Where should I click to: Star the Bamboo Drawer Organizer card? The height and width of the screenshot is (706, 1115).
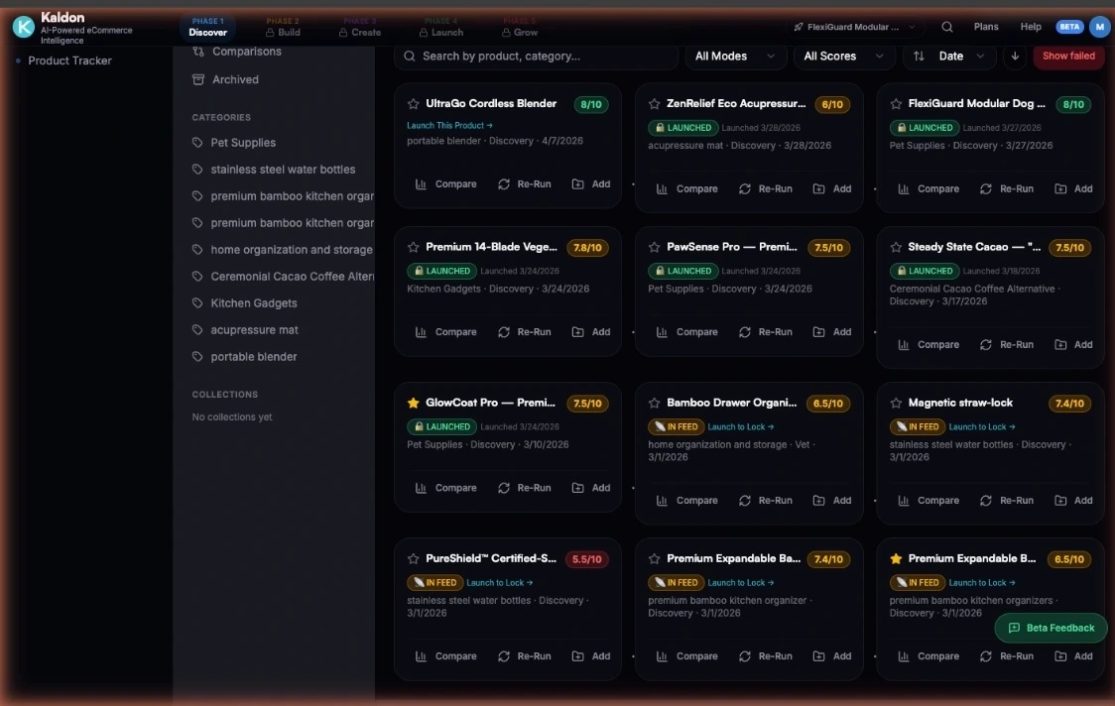coord(654,404)
